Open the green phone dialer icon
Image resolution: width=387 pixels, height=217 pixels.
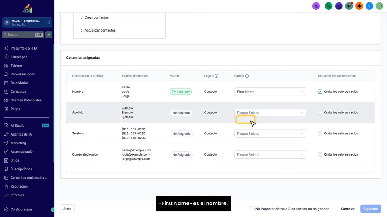pyautogui.click(x=329, y=6)
